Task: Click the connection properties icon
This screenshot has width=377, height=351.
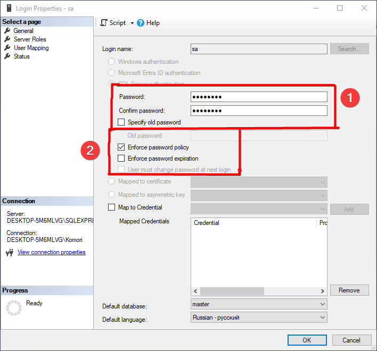Action: pyautogui.click(x=9, y=253)
